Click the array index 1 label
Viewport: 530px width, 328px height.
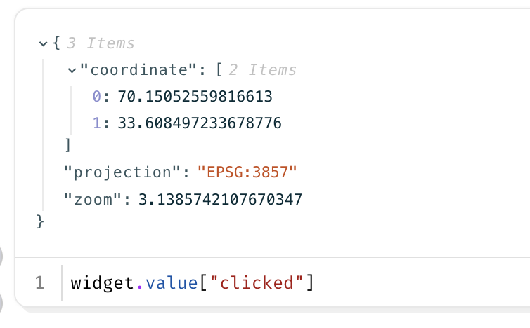point(97,123)
